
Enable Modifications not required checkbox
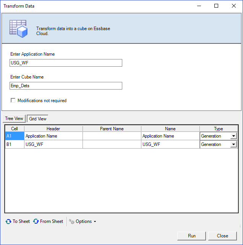tap(13, 101)
